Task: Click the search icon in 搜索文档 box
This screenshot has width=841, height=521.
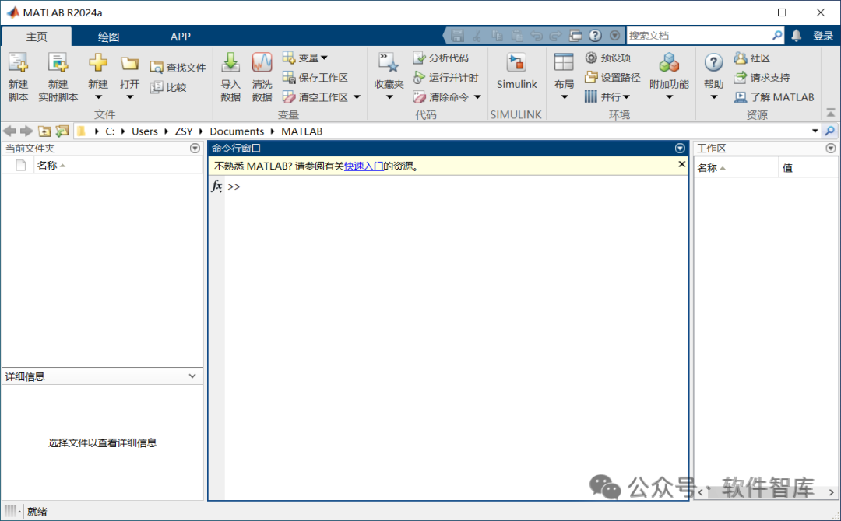Action: [x=776, y=35]
